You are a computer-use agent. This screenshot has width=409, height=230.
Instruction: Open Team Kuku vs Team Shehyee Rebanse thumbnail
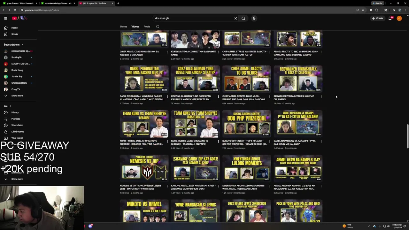click(x=144, y=124)
